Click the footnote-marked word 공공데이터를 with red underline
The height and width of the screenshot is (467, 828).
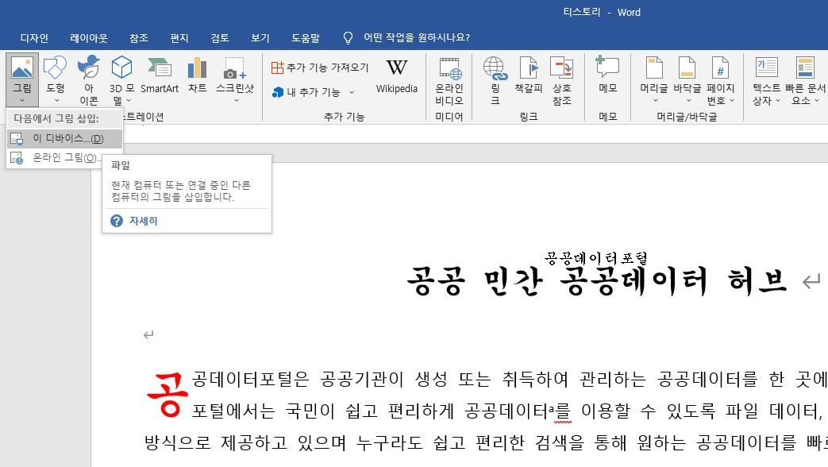point(518,411)
